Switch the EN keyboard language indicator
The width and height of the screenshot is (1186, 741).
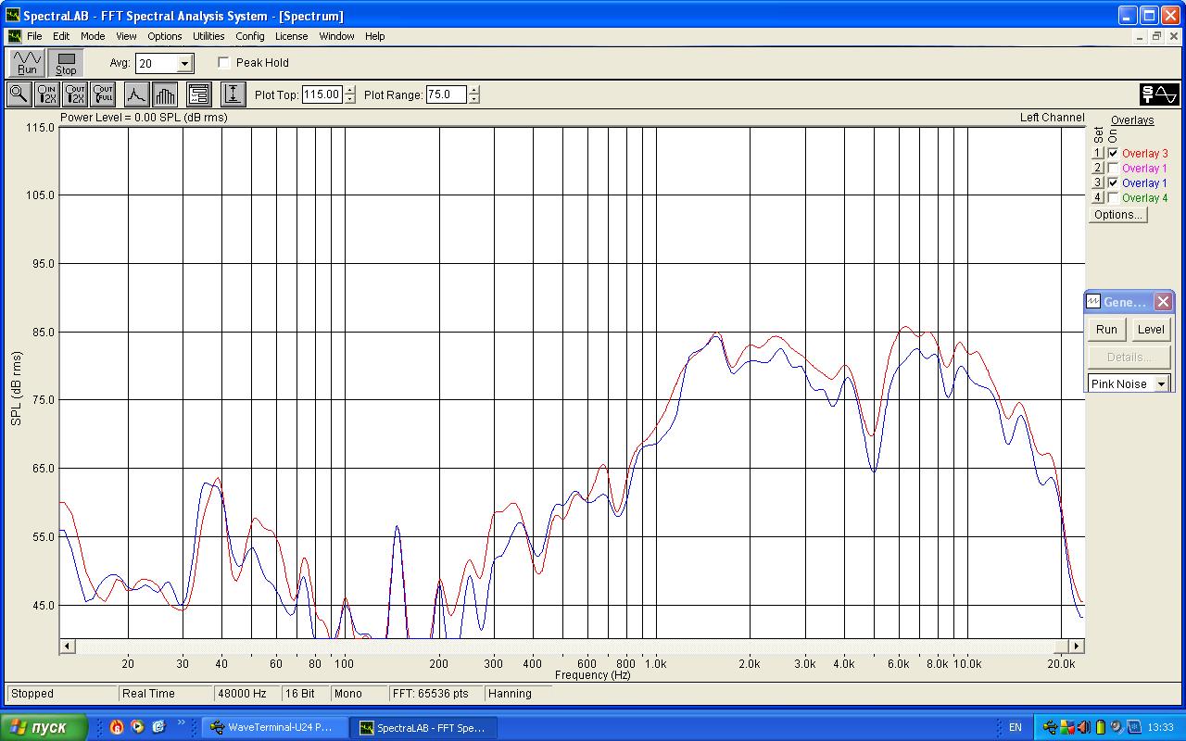pyautogui.click(x=1016, y=728)
